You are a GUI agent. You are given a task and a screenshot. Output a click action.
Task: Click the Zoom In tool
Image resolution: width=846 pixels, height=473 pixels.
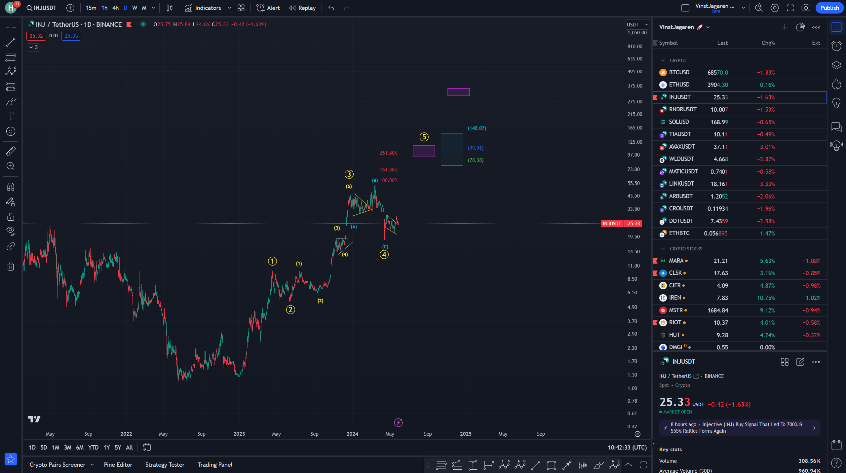(x=11, y=166)
